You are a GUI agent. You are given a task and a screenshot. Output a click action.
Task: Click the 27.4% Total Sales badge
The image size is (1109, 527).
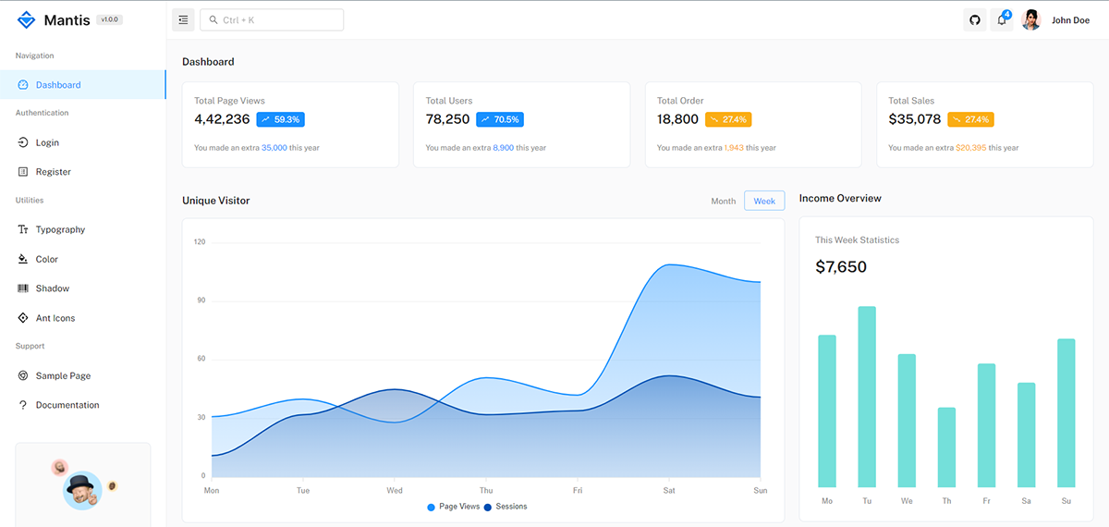point(970,119)
